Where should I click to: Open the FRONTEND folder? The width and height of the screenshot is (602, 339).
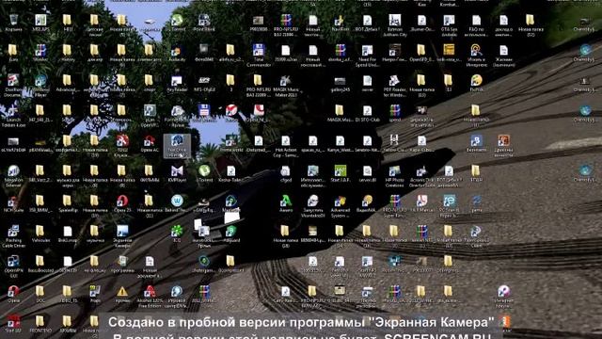(40, 324)
